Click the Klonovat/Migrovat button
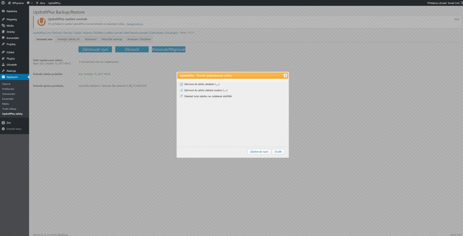Screen dimensions: 463x236 pos(169,49)
